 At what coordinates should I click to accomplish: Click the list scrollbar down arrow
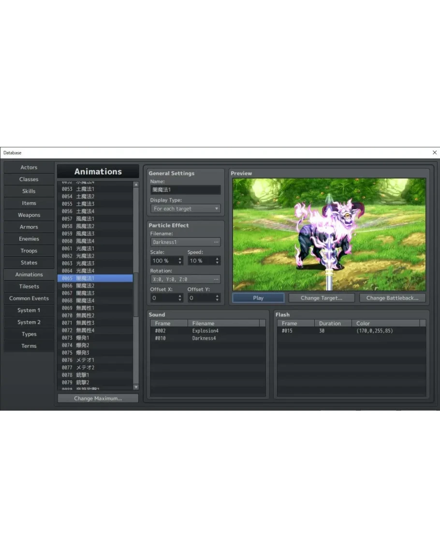pyautogui.click(x=136, y=387)
